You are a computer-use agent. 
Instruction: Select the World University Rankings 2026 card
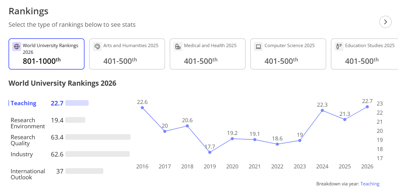[47, 54]
